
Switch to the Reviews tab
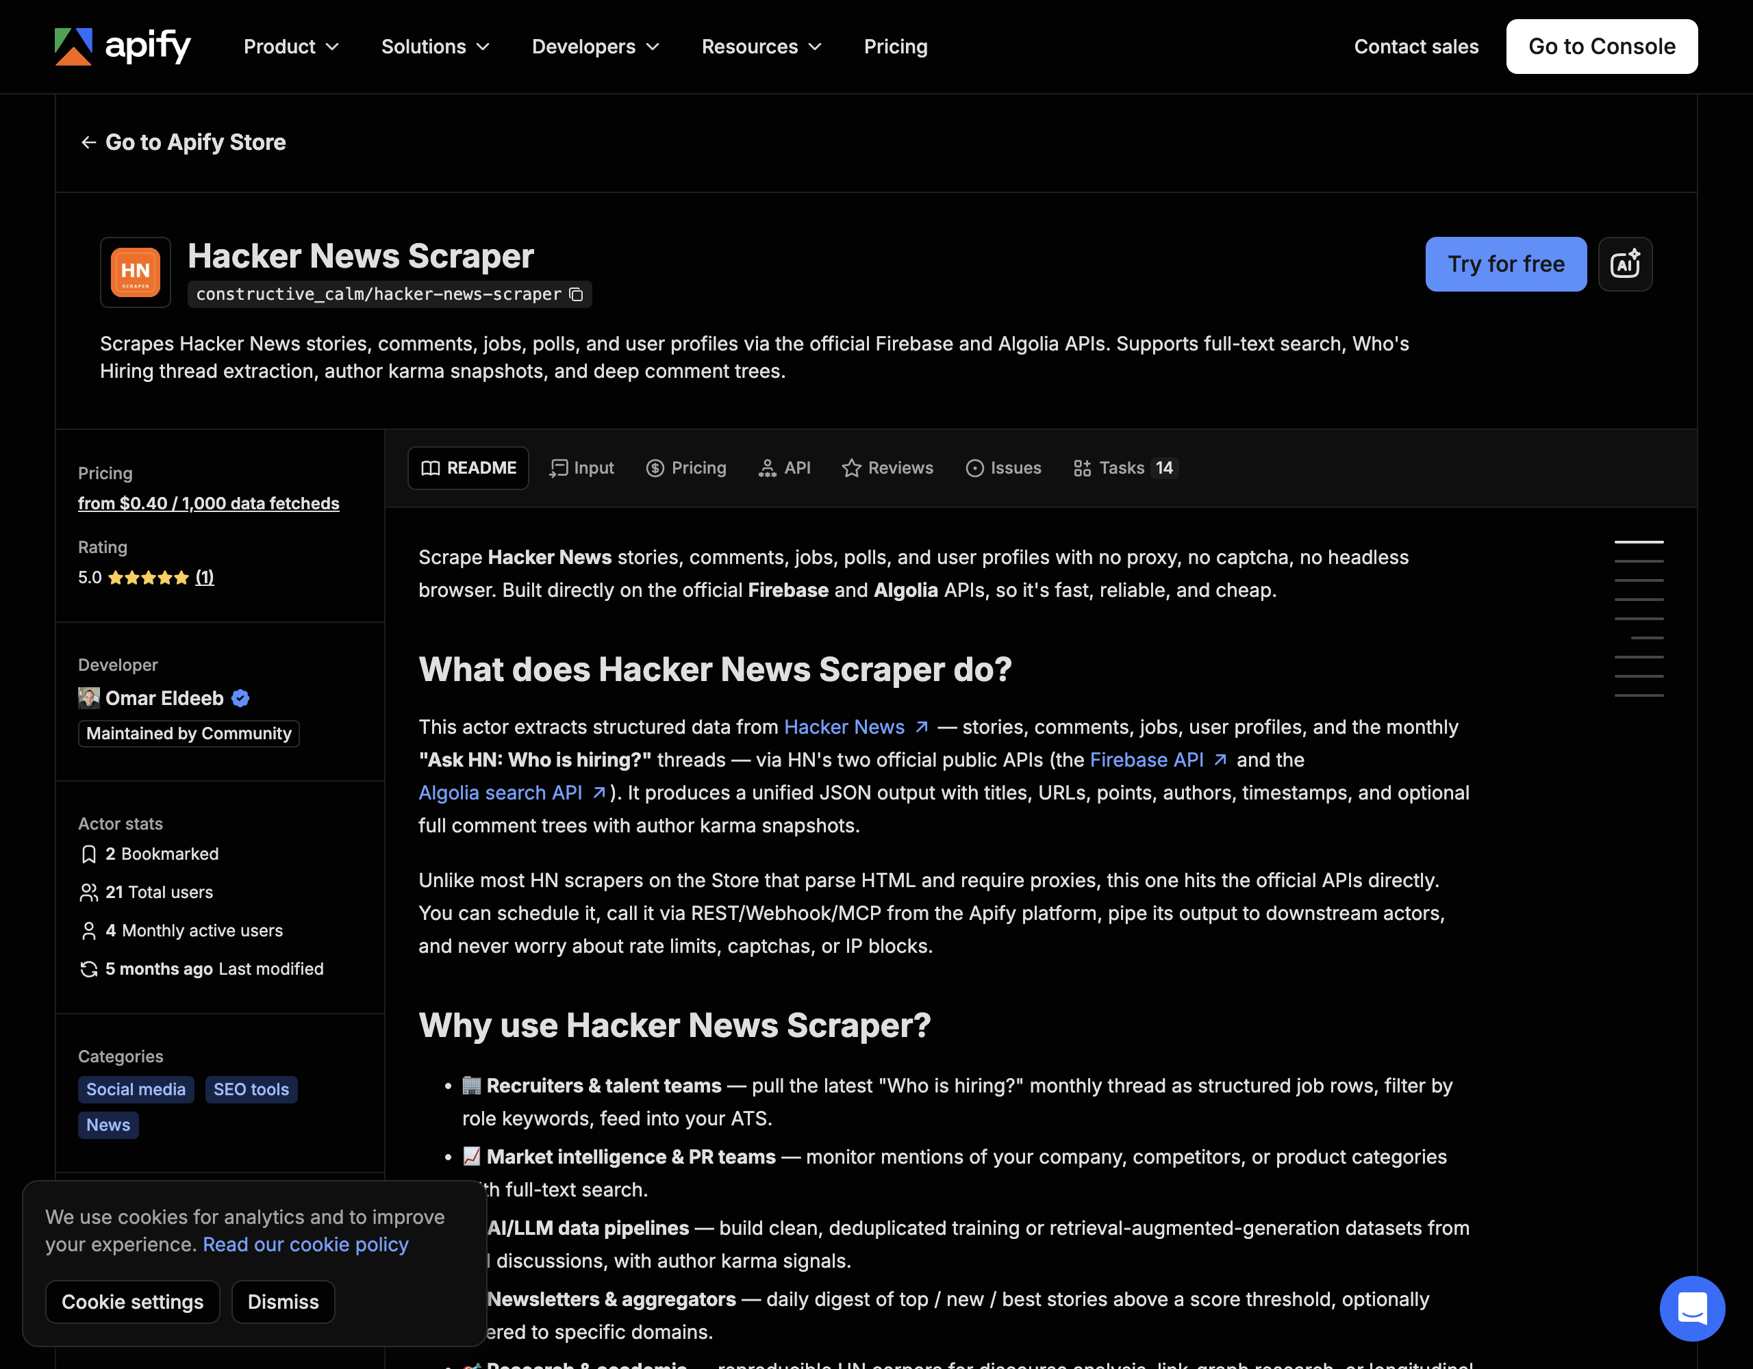(x=887, y=468)
